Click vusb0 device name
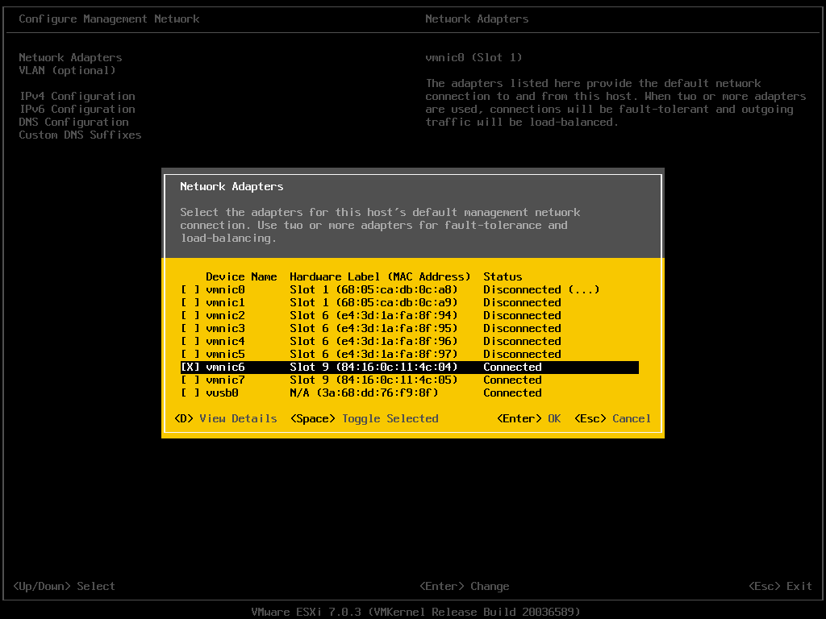Viewport: 826px width, 619px height. point(223,393)
